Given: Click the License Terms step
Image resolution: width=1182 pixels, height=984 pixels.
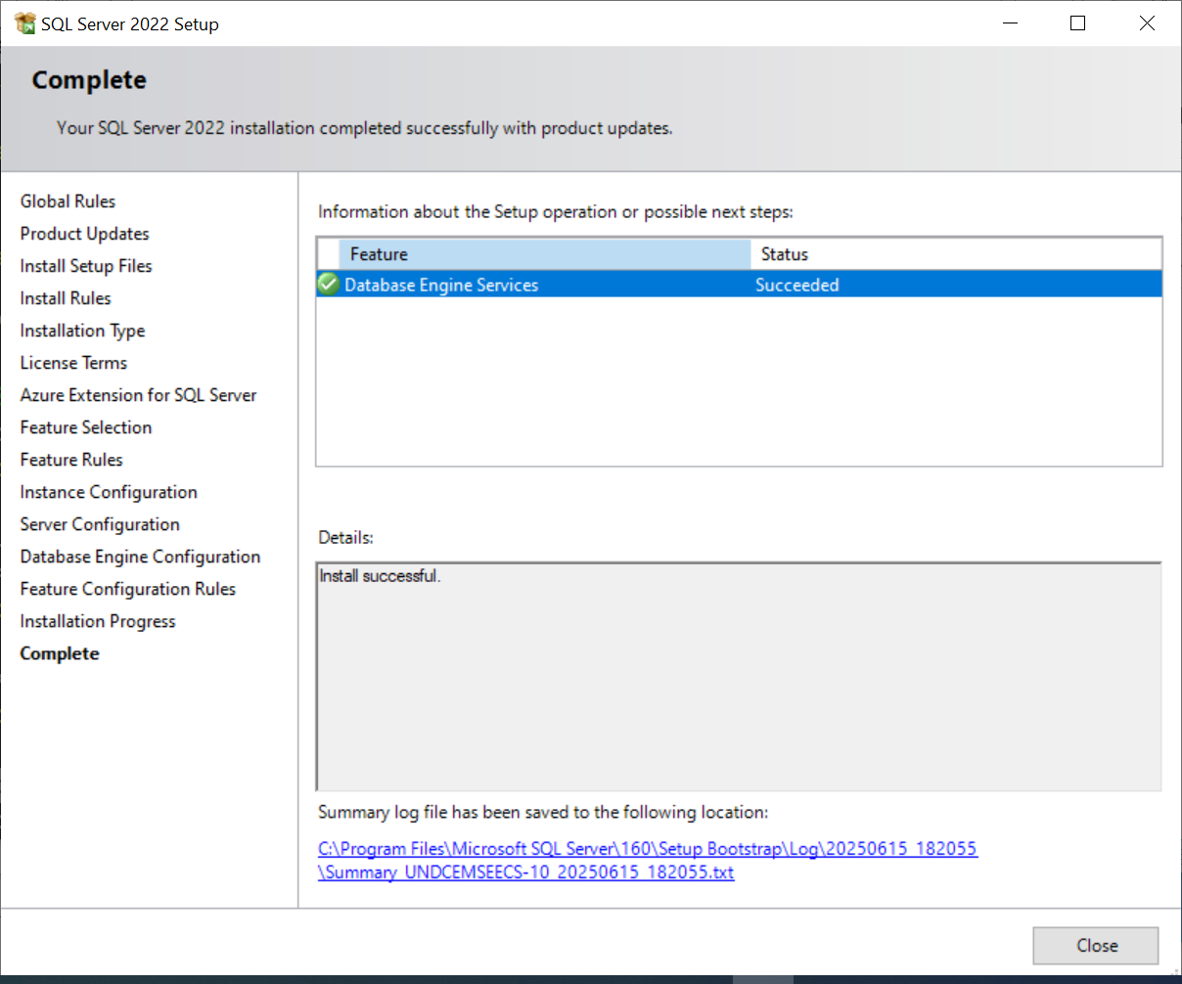Looking at the screenshot, I should pos(73,363).
